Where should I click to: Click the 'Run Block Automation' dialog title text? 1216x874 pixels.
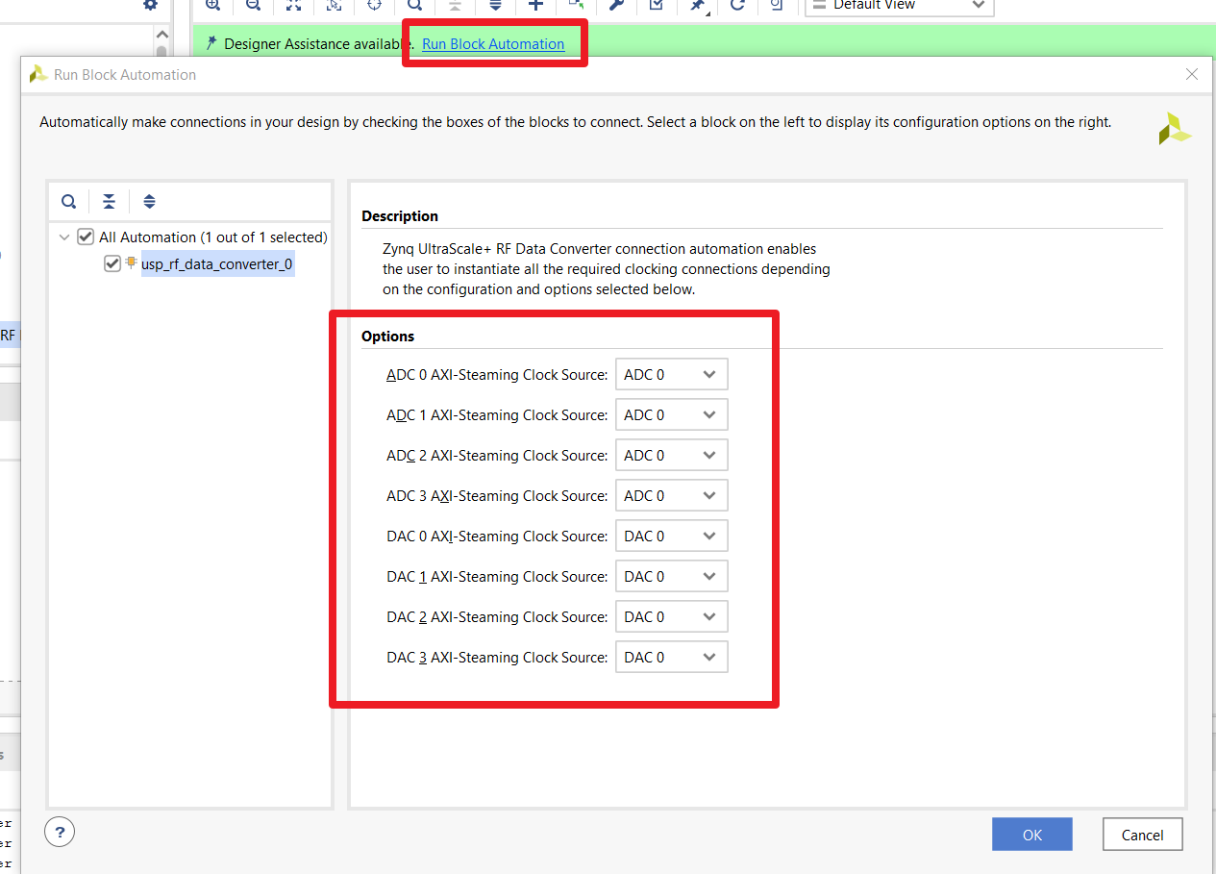(125, 75)
